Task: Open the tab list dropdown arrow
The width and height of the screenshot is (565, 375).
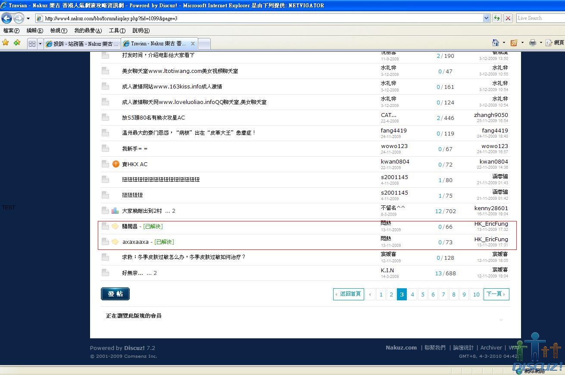Action: click(x=40, y=44)
